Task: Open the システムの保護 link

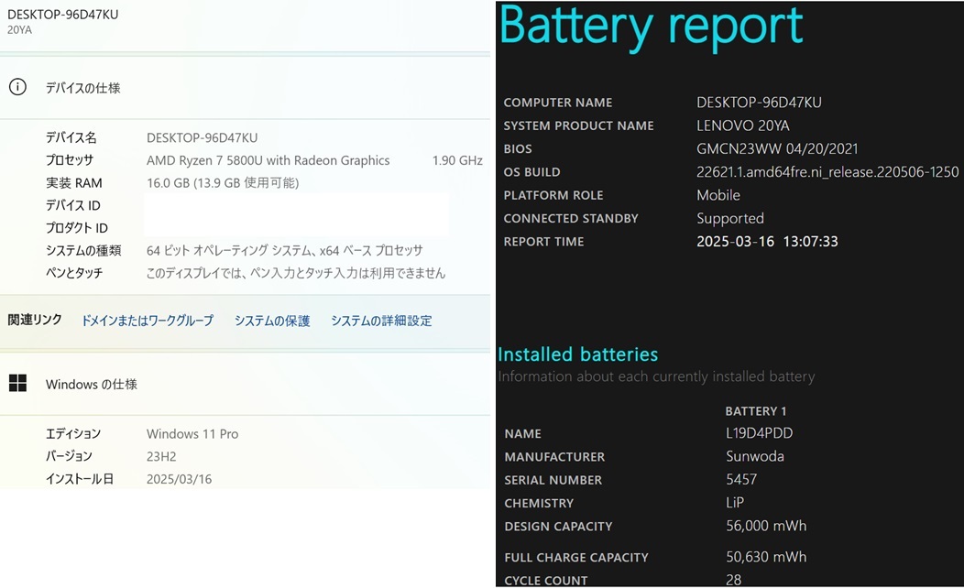Action: 272,321
